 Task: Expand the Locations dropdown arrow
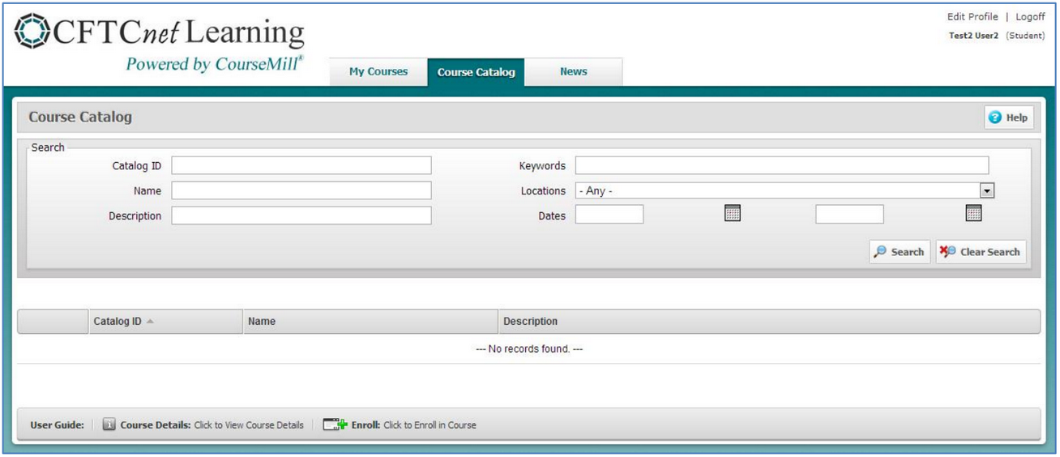tap(986, 191)
